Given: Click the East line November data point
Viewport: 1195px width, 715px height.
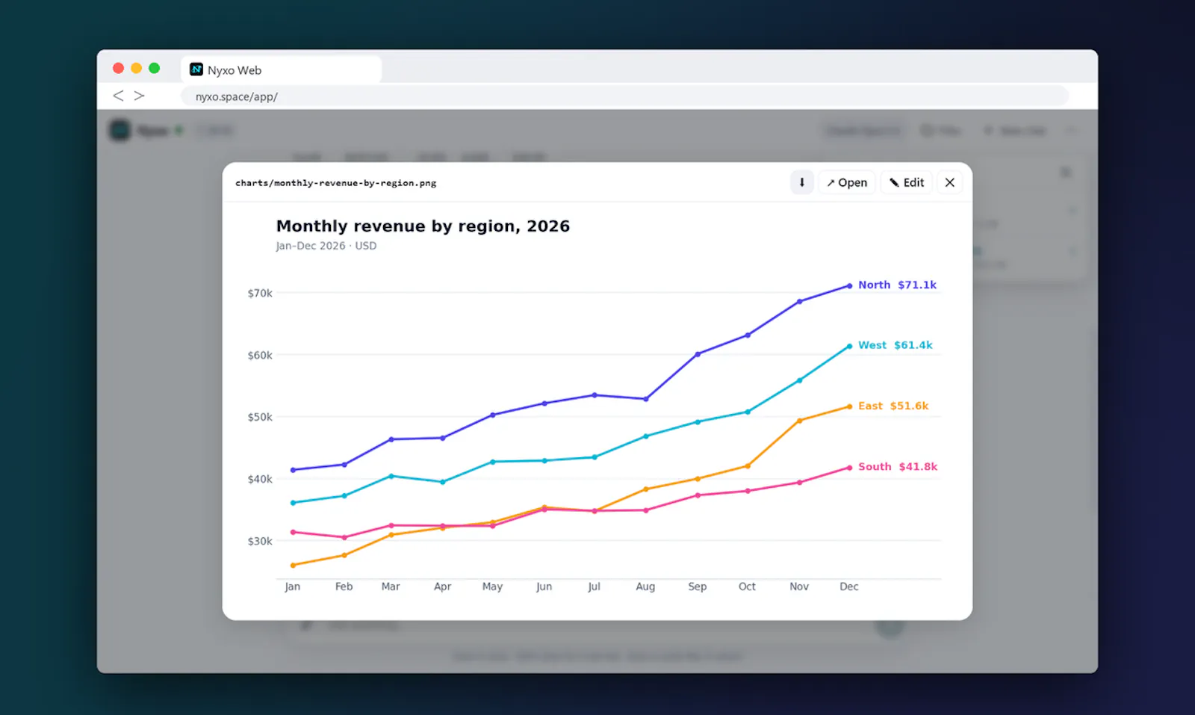Looking at the screenshot, I should pos(799,421).
